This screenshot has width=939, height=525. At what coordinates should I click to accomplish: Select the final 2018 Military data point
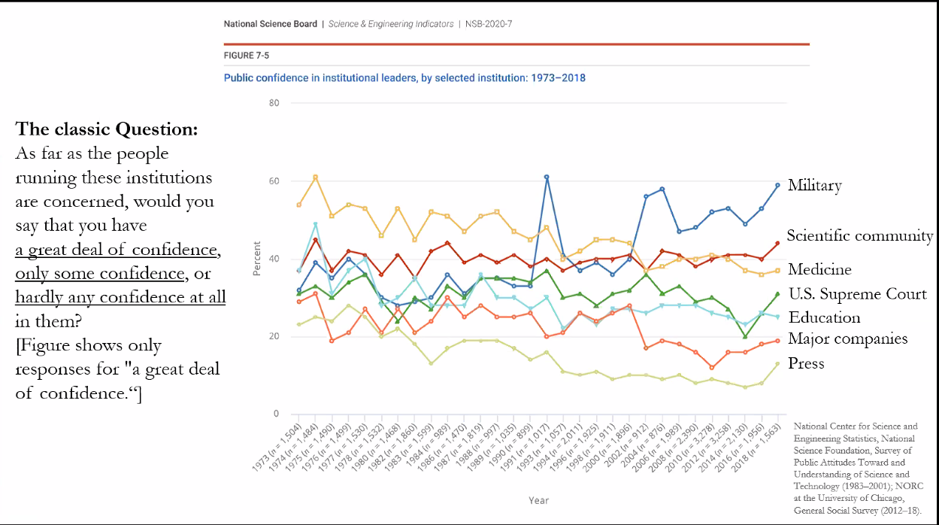pyautogui.click(x=777, y=185)
